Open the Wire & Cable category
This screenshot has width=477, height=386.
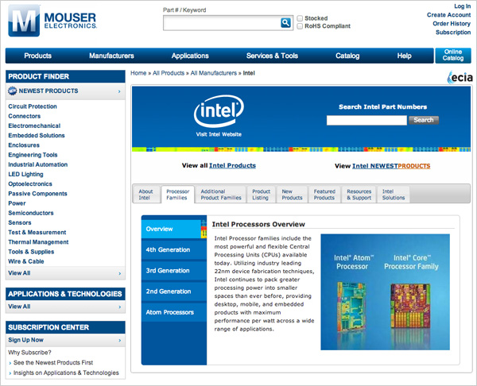coord(26,261)
